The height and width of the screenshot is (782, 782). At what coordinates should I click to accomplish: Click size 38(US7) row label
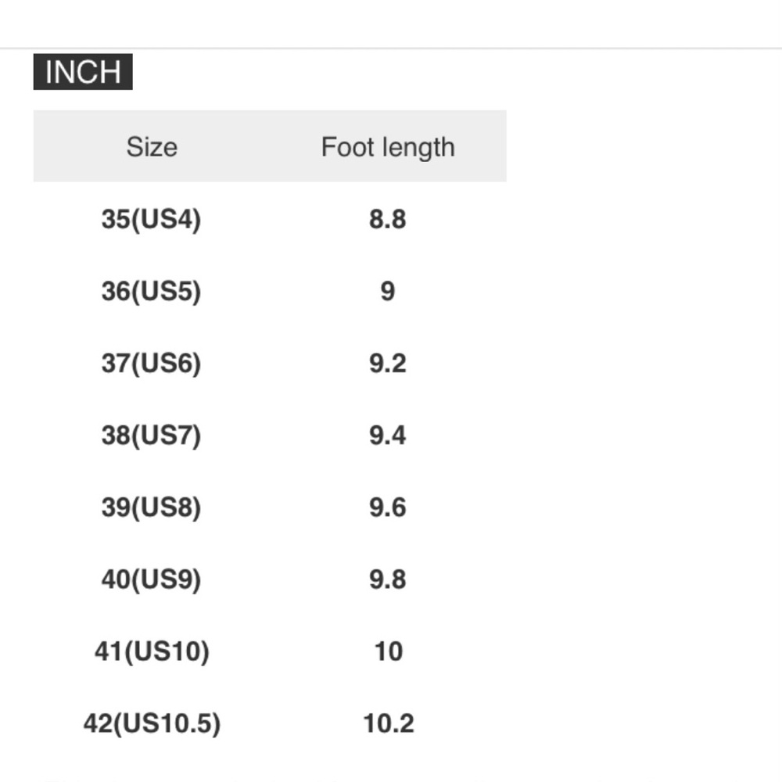pos(151,436)
